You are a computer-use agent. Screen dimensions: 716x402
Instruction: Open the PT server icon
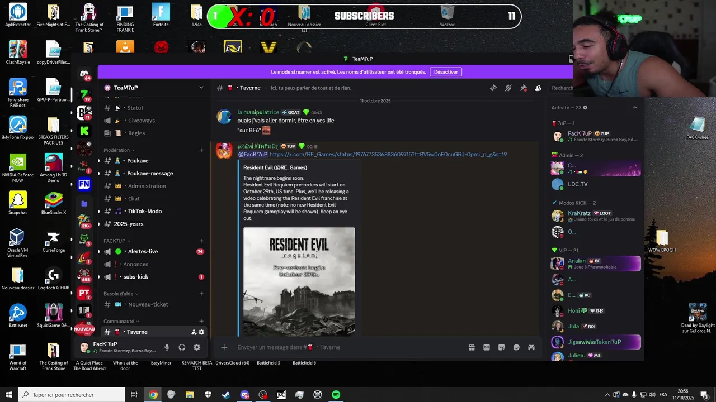pyautogui.click(x=84, y=293)
